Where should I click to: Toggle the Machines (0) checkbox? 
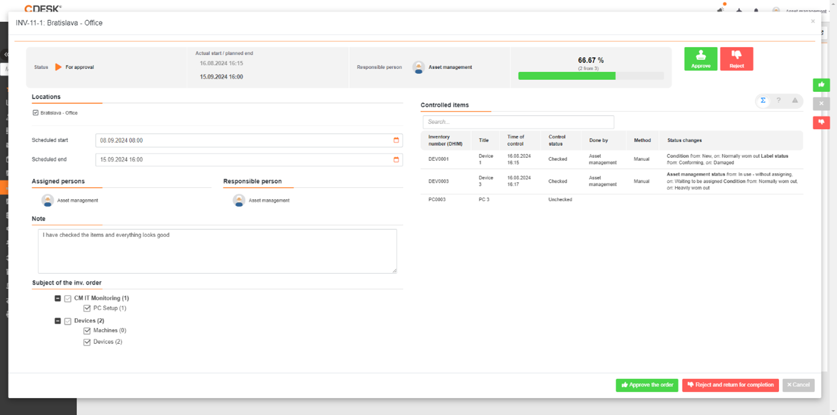[x=87, y=330]
